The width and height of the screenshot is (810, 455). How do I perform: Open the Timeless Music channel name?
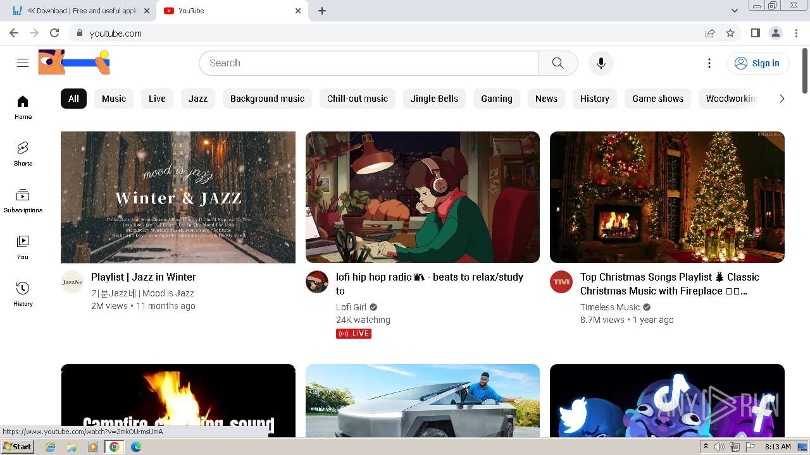tap(610, 307)
